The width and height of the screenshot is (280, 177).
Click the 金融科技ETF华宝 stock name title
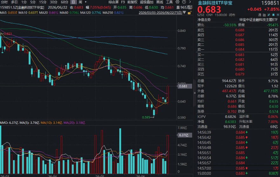click(215, 3)
